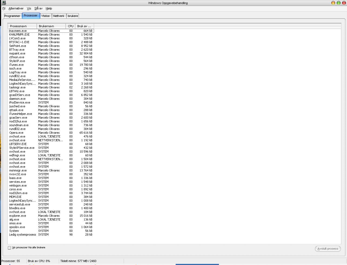The height and width of the screenshot is (265, 347).
Task: Select the daemon.exe process
Action: pyautogui.click(x=51, y=99)
